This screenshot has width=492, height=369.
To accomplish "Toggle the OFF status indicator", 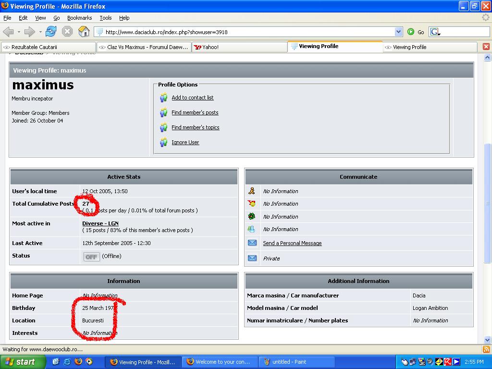I will pyautogui.click(x=91, y=257).
